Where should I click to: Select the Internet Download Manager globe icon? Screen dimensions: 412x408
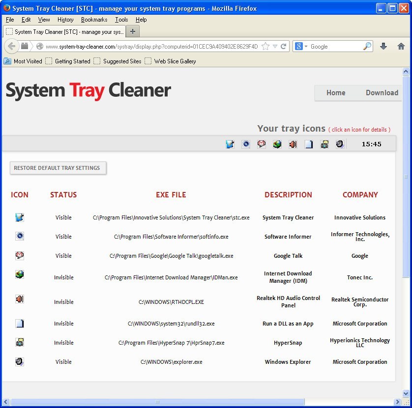pos(277,144)
